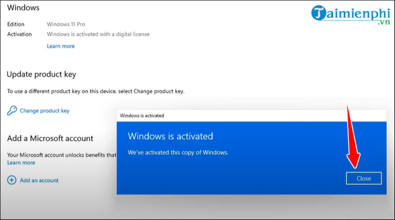Viewport: 395px width, 220px height.
Task: Click 'Windows is activated with a digital license' text
Action: pos(98,34)
